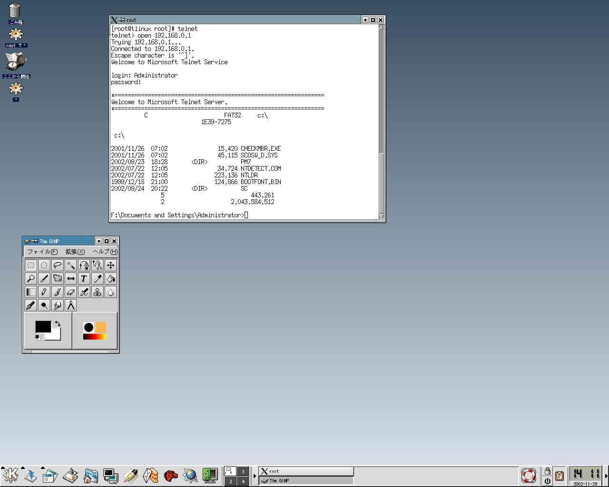Click the panel clock showing 14:11
609x487 pixels.
586,476
